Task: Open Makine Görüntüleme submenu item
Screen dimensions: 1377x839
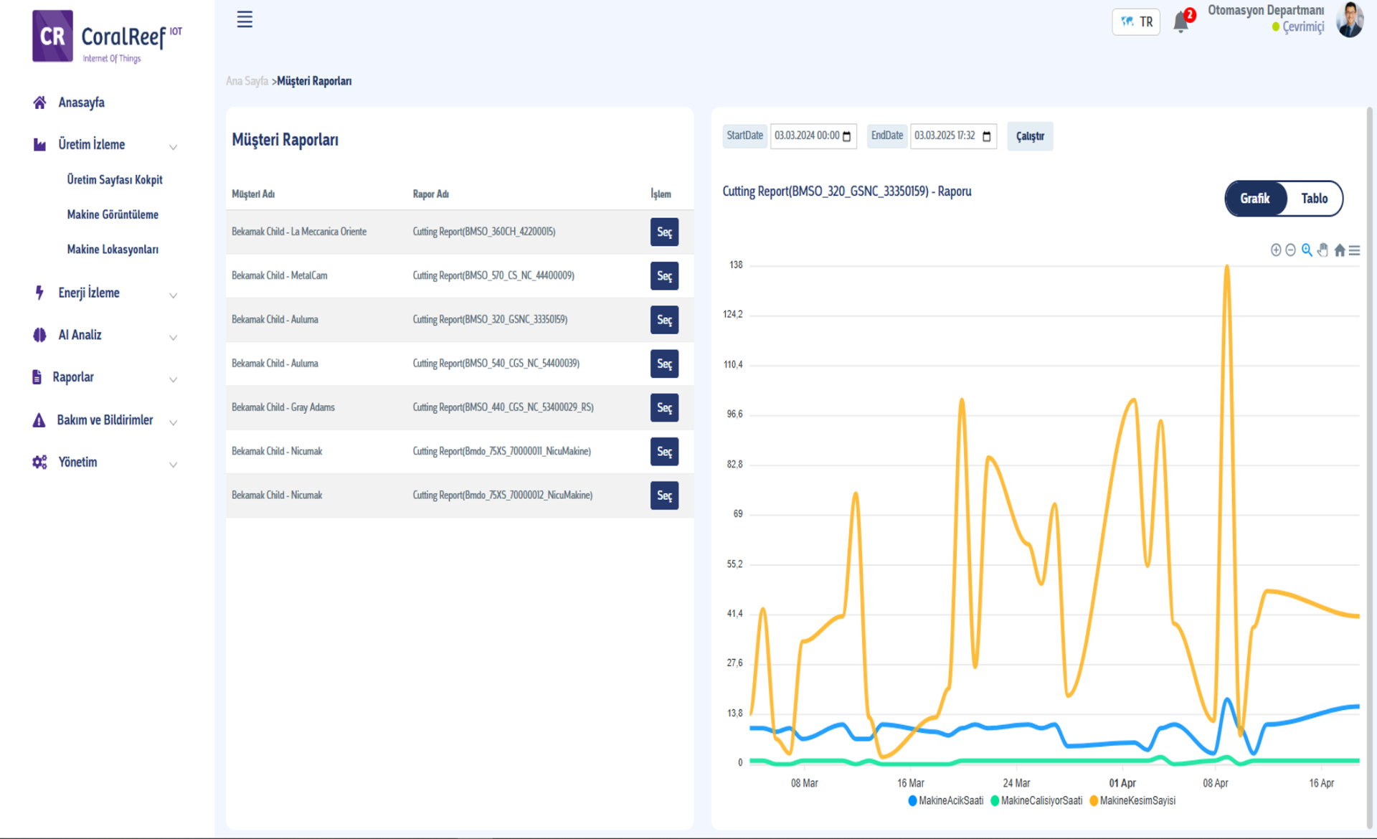Action: (x=113, y=214)
